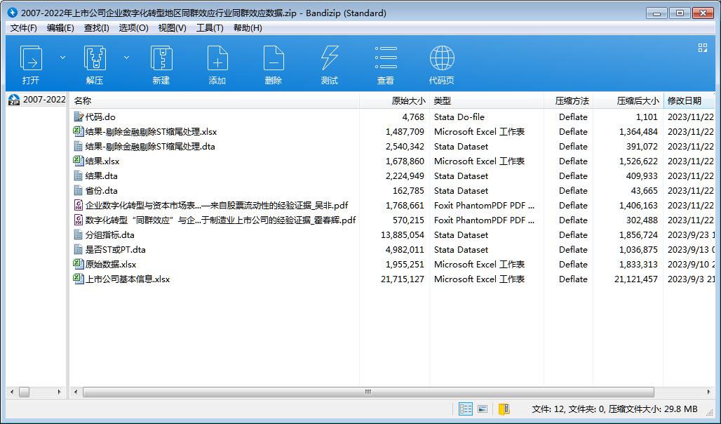Click the 代码页 (Code page) globe icon
721x424 pixels.
442,58
